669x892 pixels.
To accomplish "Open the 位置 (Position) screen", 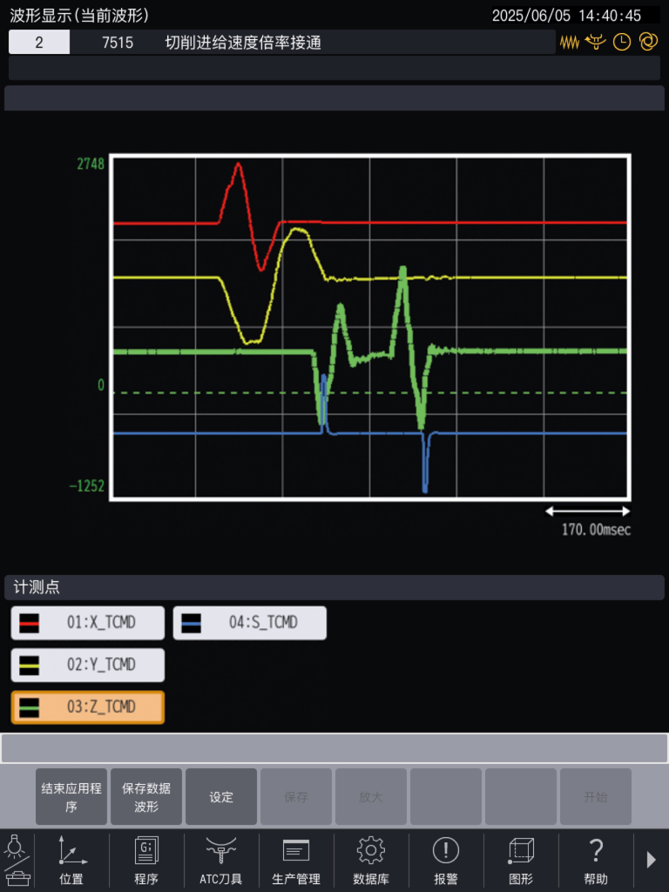I will 72,861.
